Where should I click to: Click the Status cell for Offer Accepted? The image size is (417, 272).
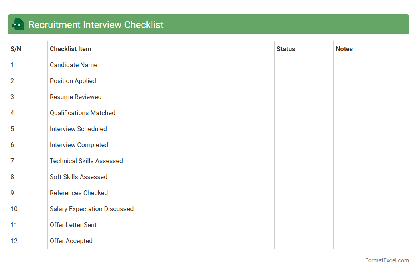(x=304, y=241)
